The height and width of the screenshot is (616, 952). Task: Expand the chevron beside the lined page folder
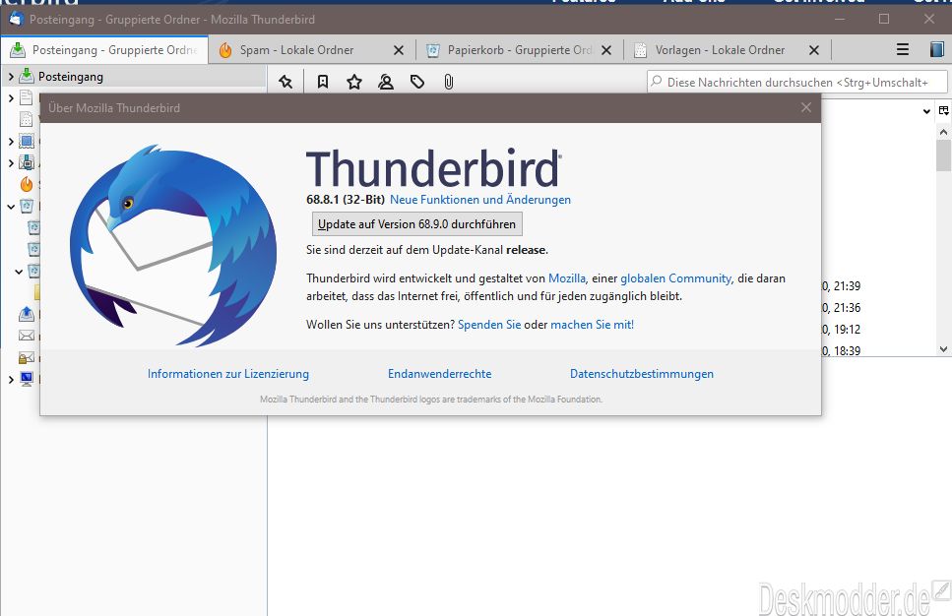pyautogui.click(x=10, y=97)
